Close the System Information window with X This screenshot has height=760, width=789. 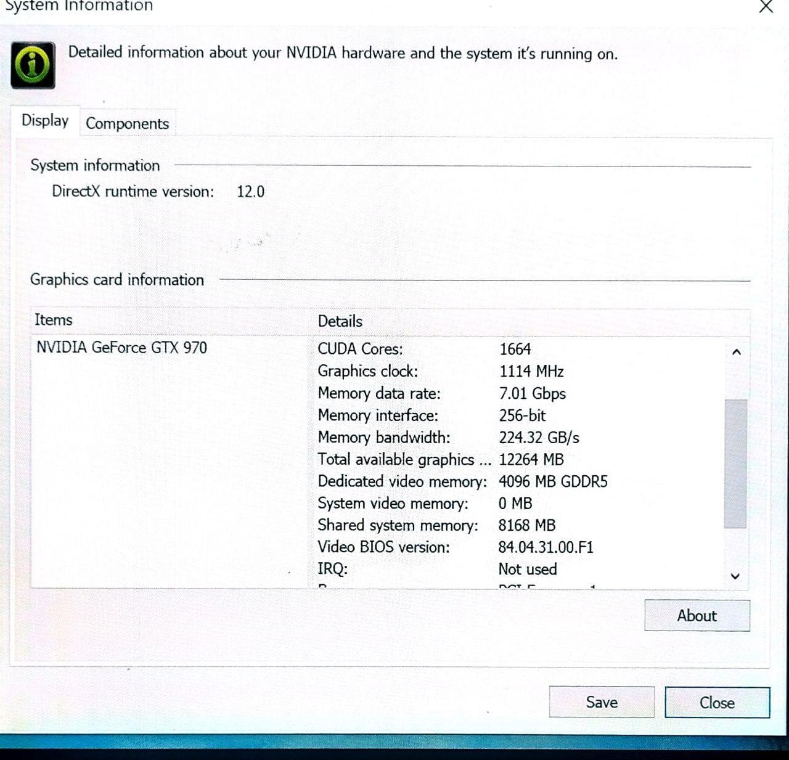[766, 7]
